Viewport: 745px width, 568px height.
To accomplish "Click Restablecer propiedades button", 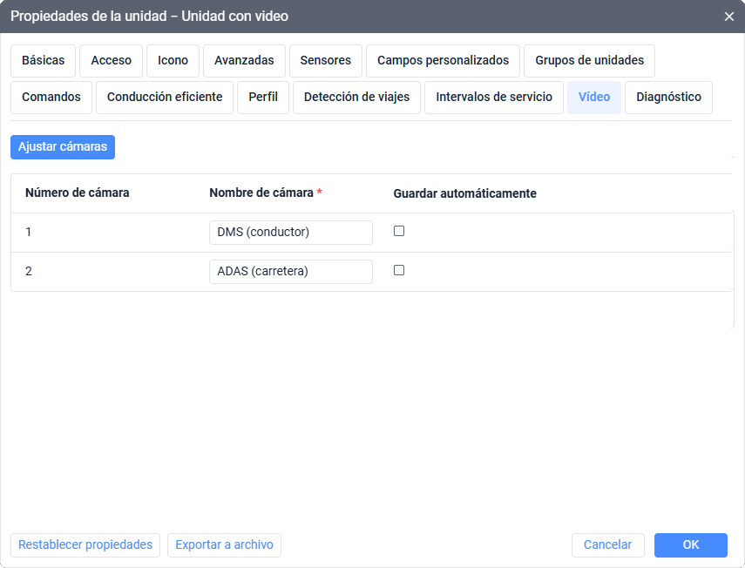I will (x=85, y=545).
